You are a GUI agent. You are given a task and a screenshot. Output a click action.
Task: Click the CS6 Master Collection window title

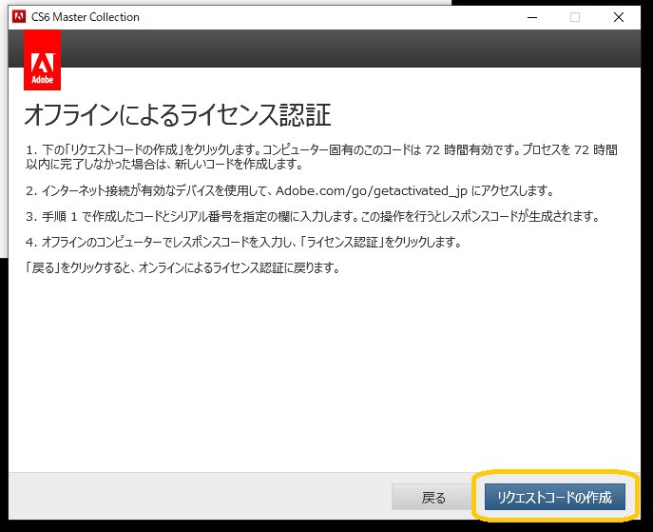(86, 17)
